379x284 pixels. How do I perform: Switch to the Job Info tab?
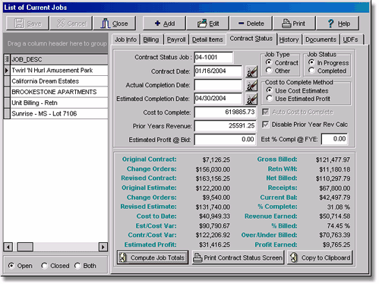[x=125, y=39]
